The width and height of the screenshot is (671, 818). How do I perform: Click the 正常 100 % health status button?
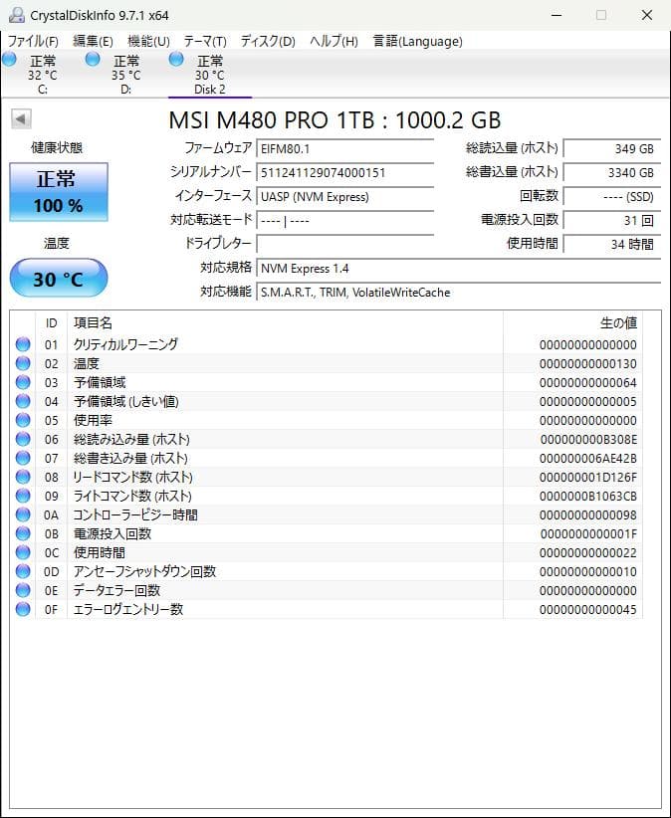tap(59, 192)
